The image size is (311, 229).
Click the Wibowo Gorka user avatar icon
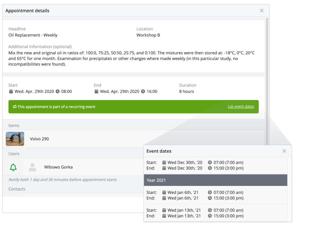point(32,167)
